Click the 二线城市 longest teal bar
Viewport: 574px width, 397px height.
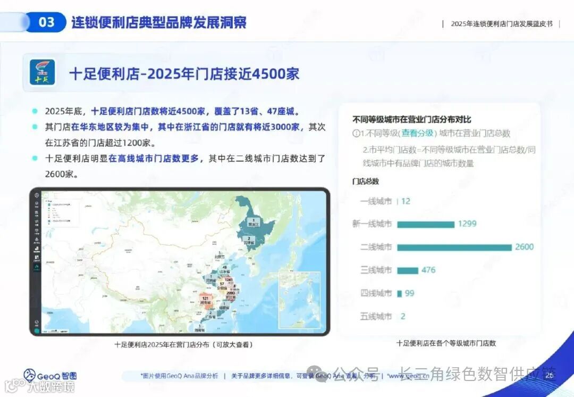click(x=454, y=247)
